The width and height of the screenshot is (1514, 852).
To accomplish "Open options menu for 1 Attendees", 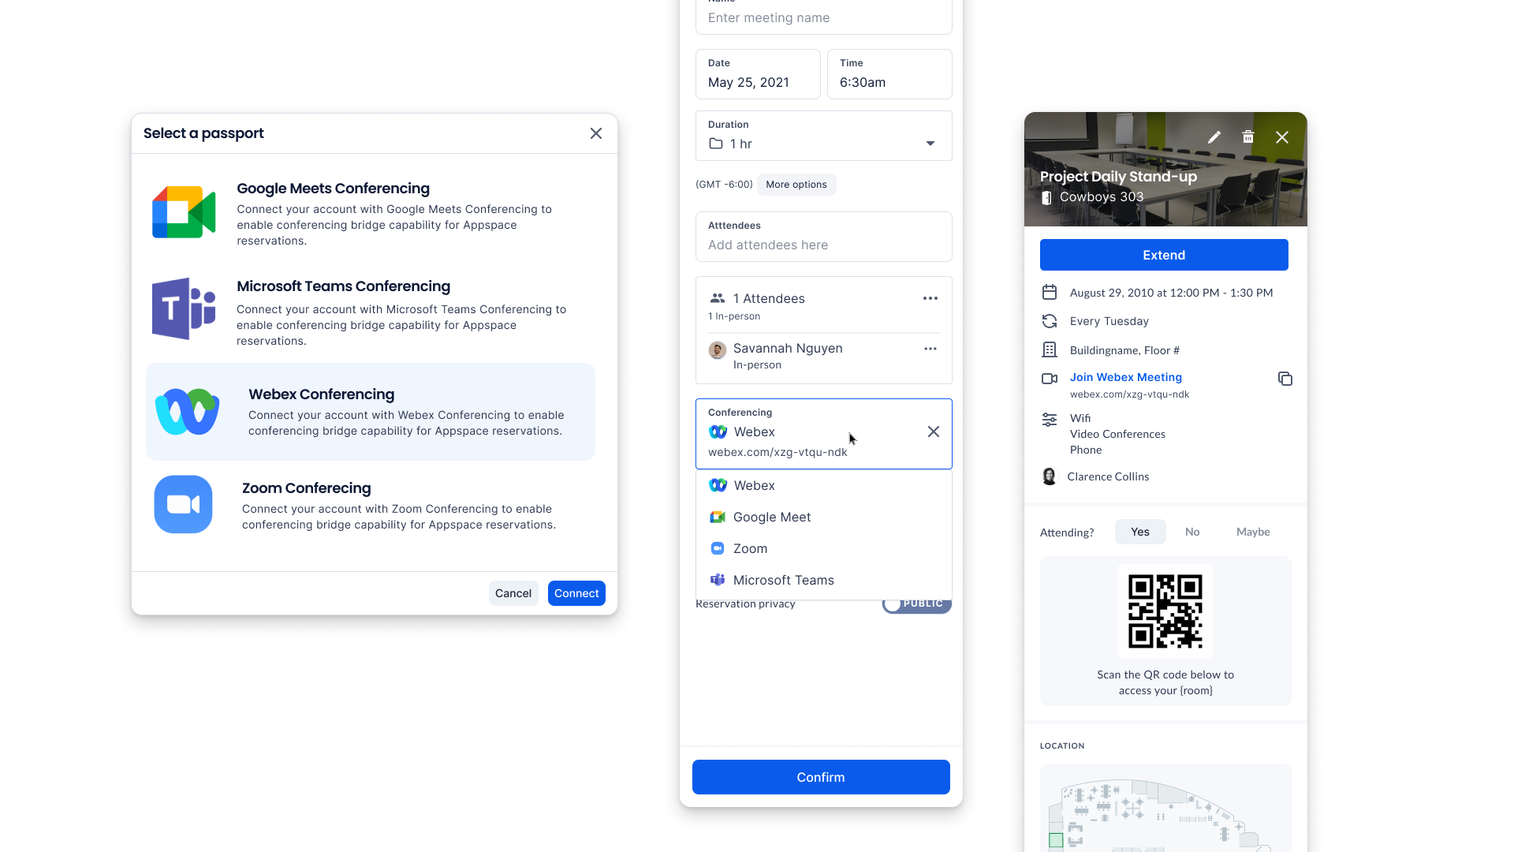I will point(930,298).
